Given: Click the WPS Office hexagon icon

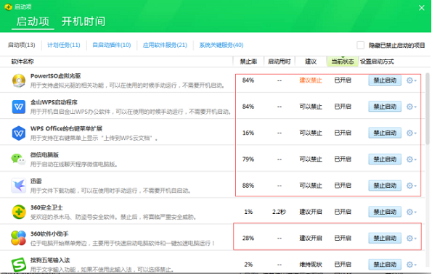Looking at the screenshot, I should click(19, 133).
